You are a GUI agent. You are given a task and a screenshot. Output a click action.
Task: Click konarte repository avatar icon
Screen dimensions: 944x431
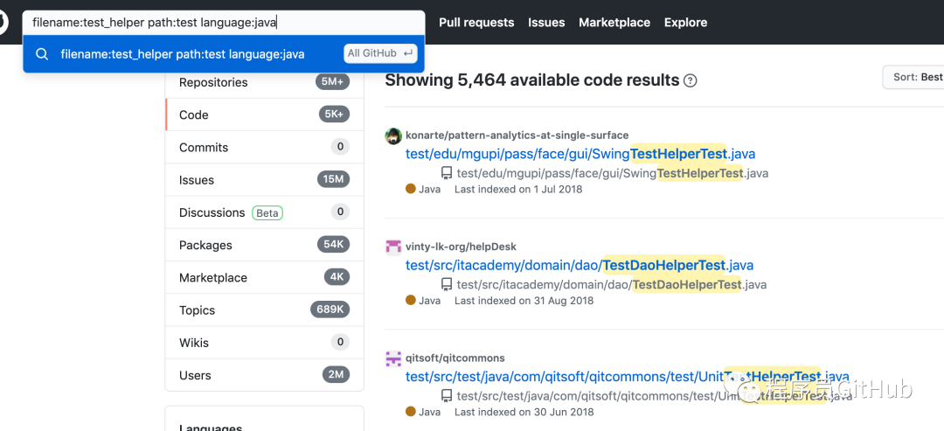click(393, 136)
